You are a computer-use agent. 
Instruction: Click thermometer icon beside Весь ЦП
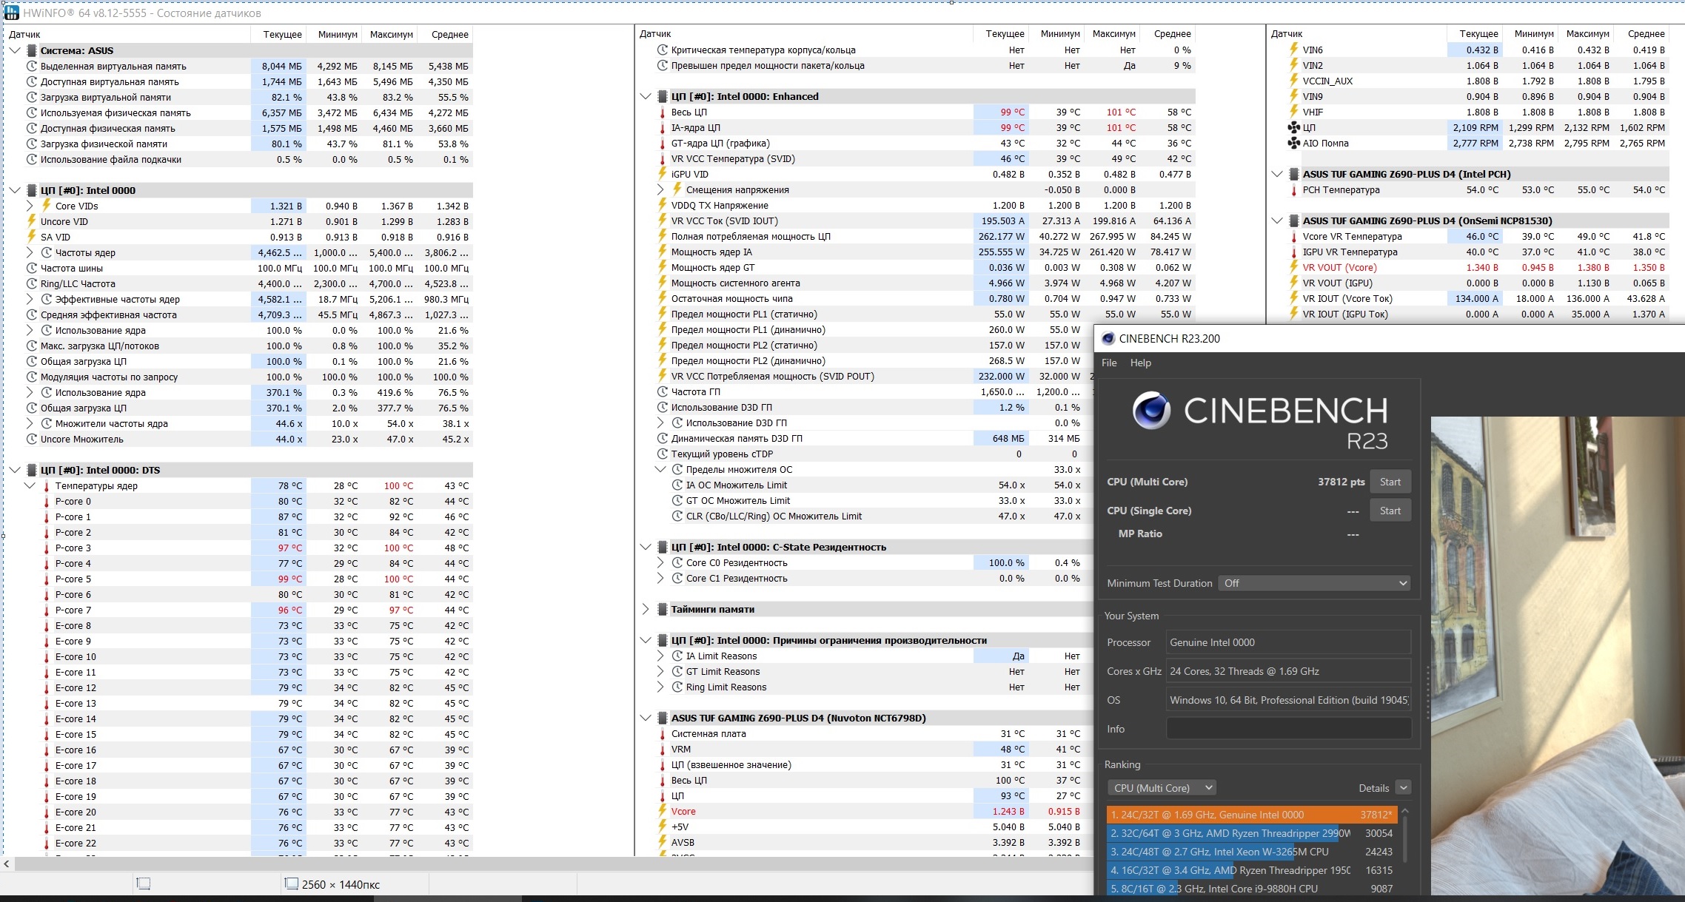click(663, 112)
